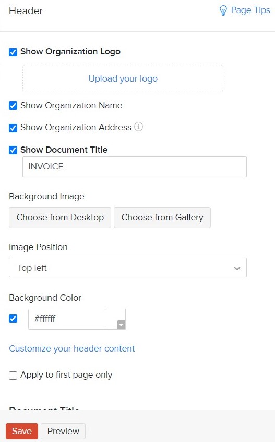Screen dimensions: 275x442
Task: Click the info icon beside Organization Address
Action: (138, 127)
